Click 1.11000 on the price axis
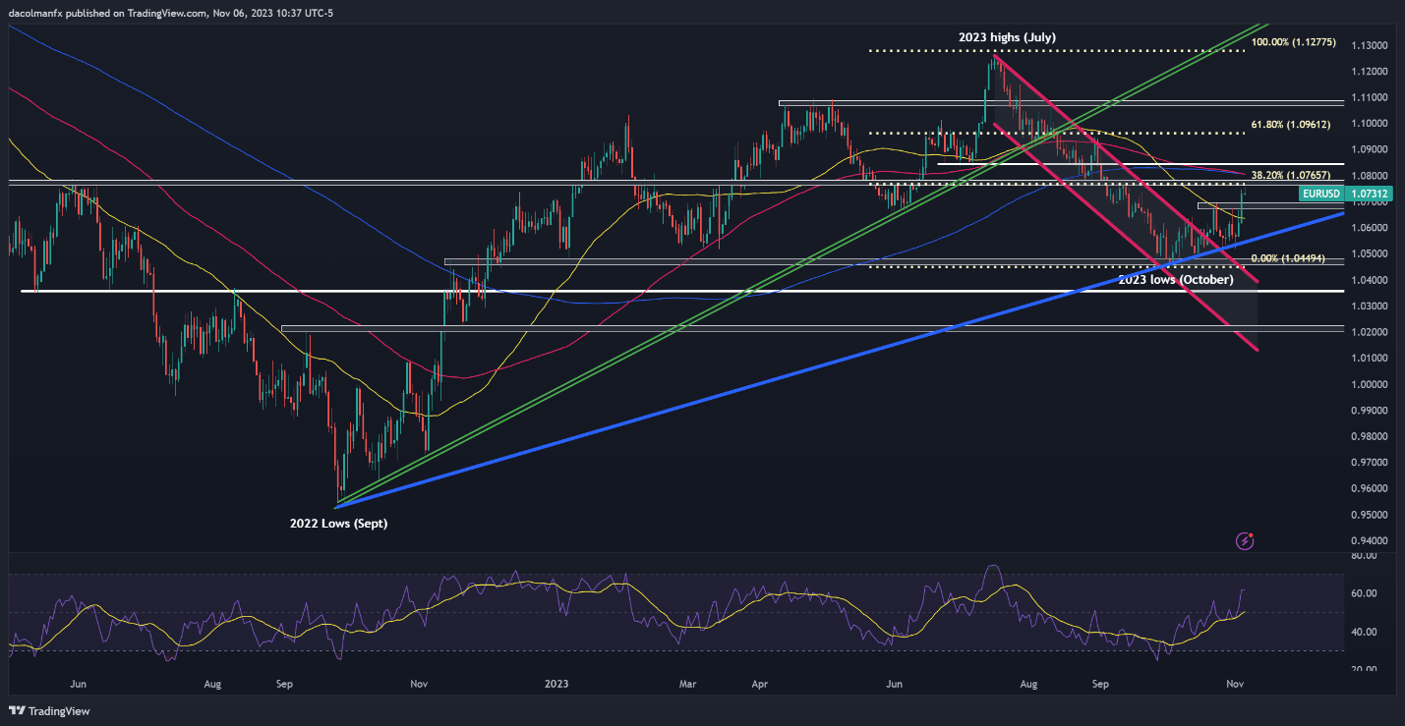 click(x=1372, y=97)
